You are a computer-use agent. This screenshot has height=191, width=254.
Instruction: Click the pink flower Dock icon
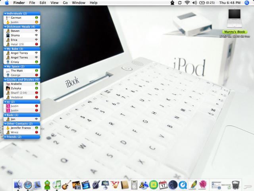[203, 185]
